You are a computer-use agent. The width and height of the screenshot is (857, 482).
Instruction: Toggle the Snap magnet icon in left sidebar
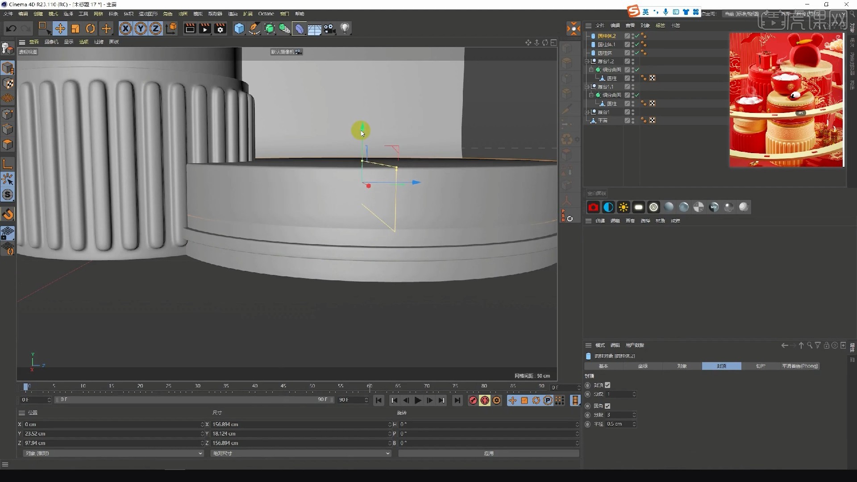point(8,214)
